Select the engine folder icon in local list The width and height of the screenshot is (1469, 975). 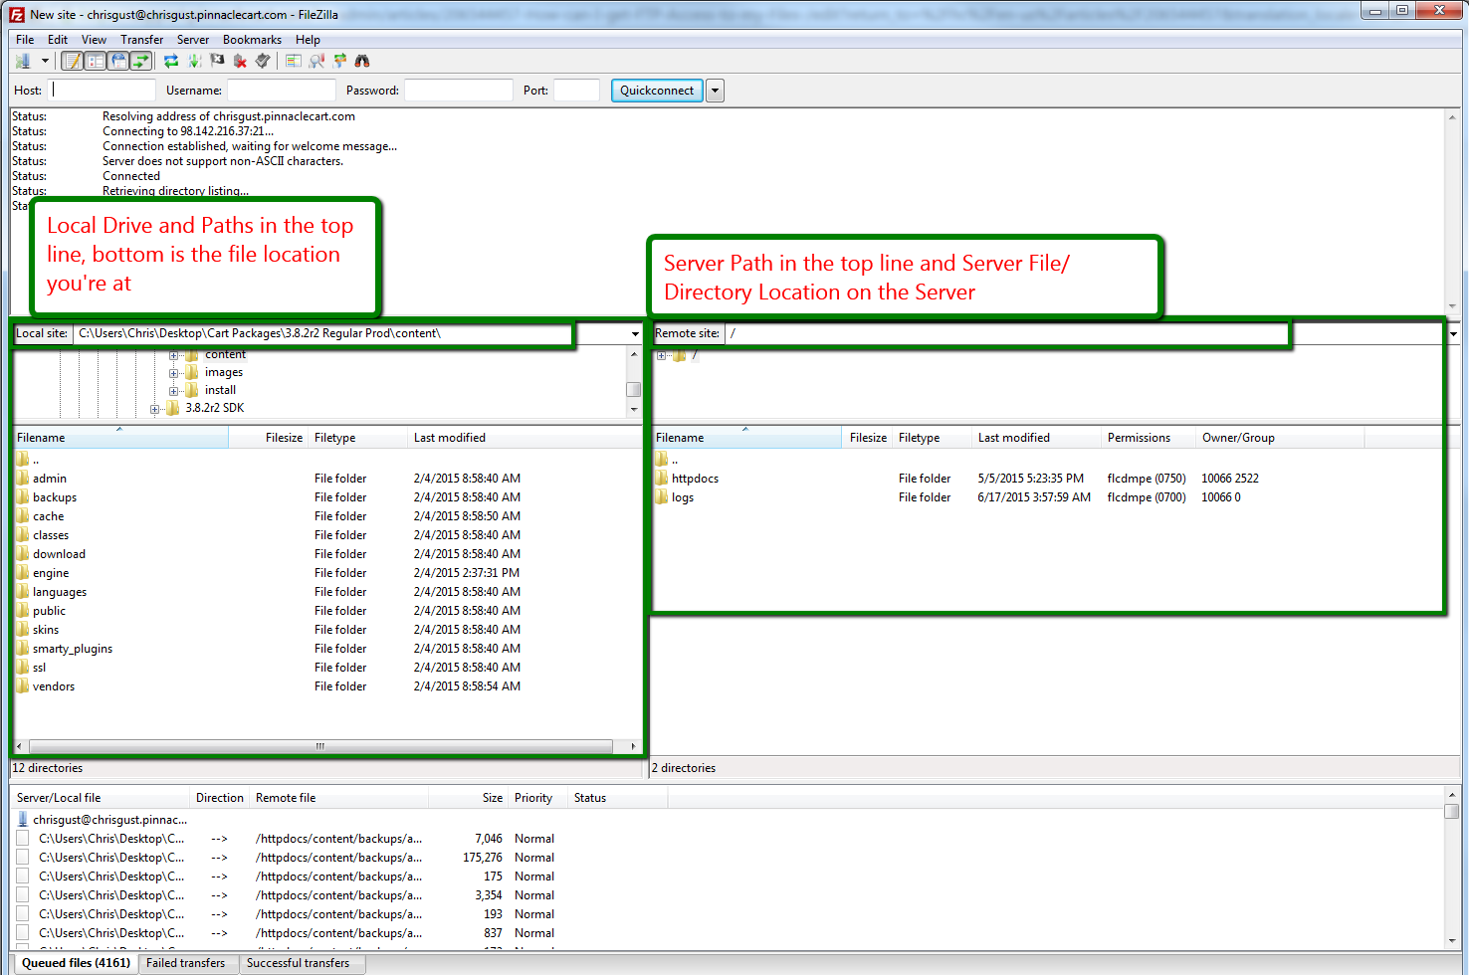[23, 573]
